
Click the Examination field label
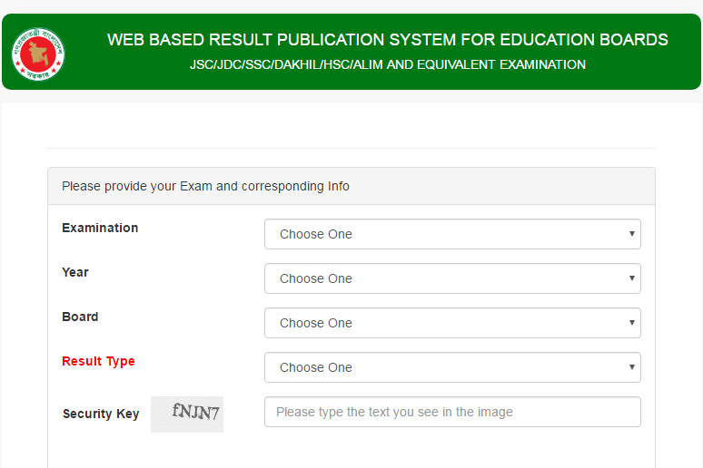[x=100, y=228]
